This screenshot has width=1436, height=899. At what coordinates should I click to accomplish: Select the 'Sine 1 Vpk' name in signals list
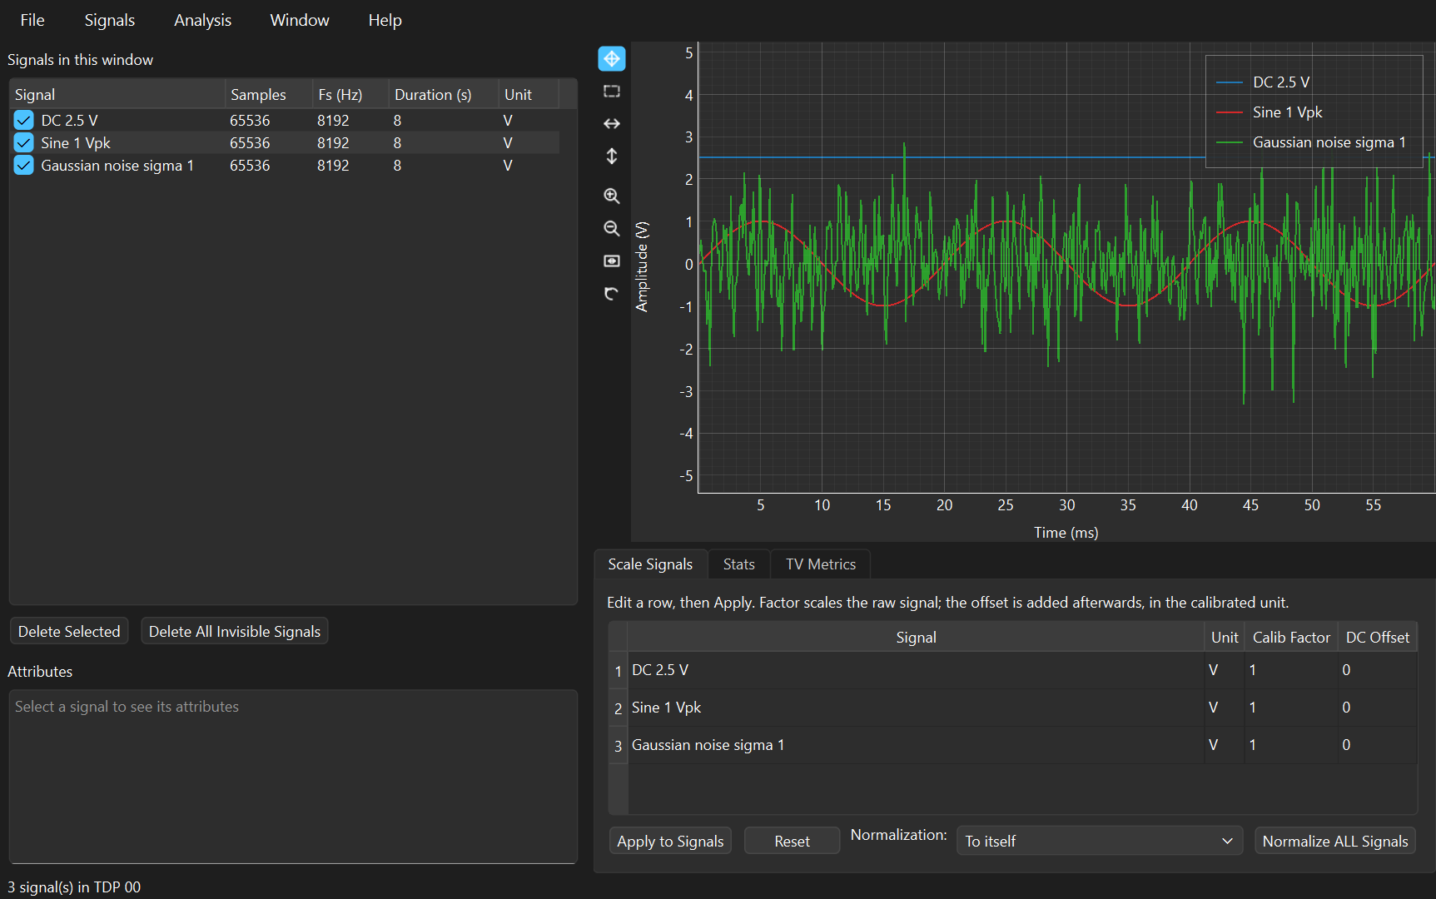(x=76, y=143)
